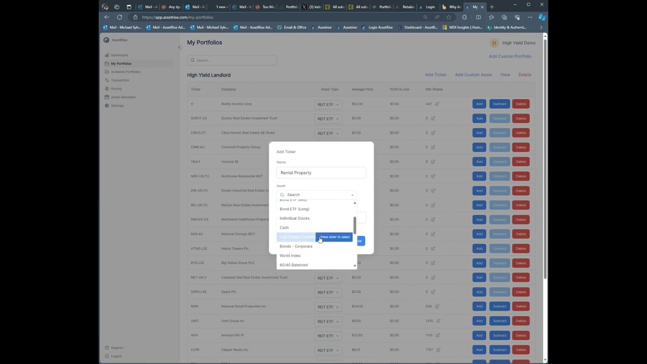Open Pricing page from sidebar
647x364 pixels.
tap(116, 88)
